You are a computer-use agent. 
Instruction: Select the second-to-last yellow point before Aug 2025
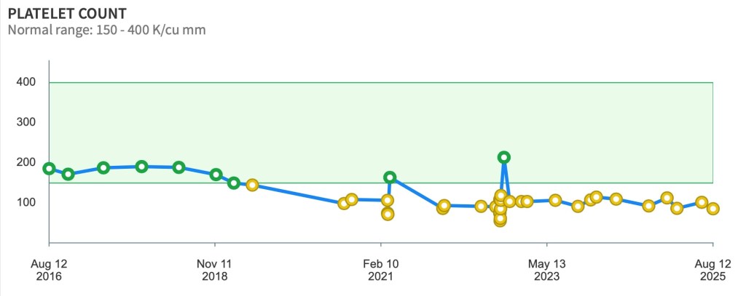tap(701, 202)
